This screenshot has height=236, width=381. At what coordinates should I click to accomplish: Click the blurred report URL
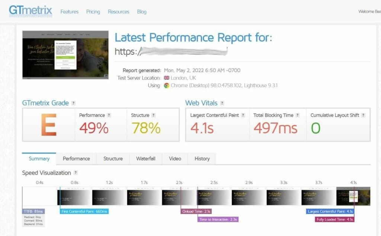pos(171,51)
